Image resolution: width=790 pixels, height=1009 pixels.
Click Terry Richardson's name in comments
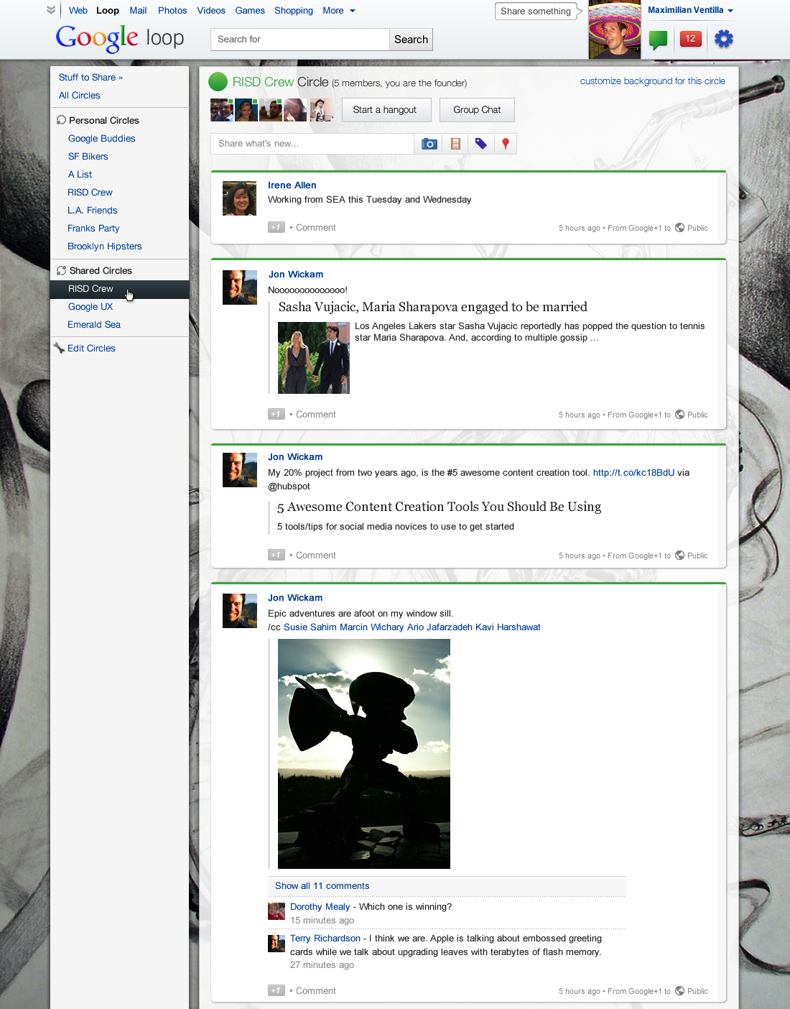point(325,939)
